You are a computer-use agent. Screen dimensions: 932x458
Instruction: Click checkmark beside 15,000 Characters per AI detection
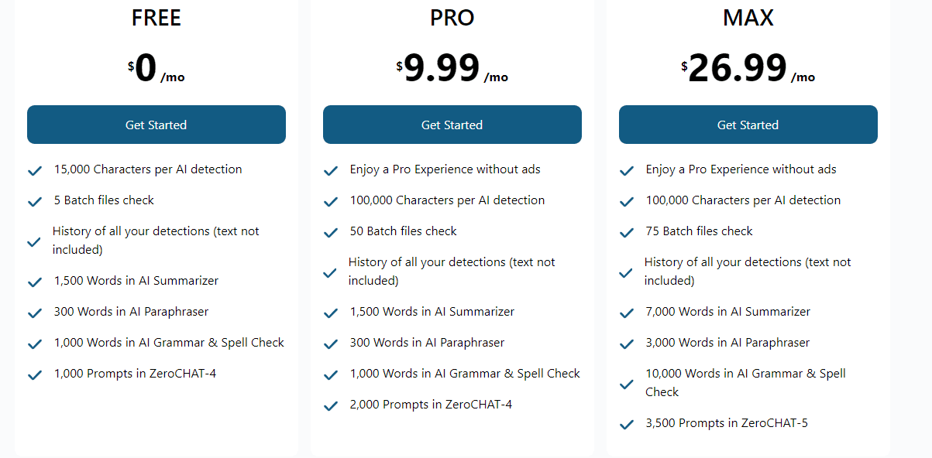tap(35, 171)
